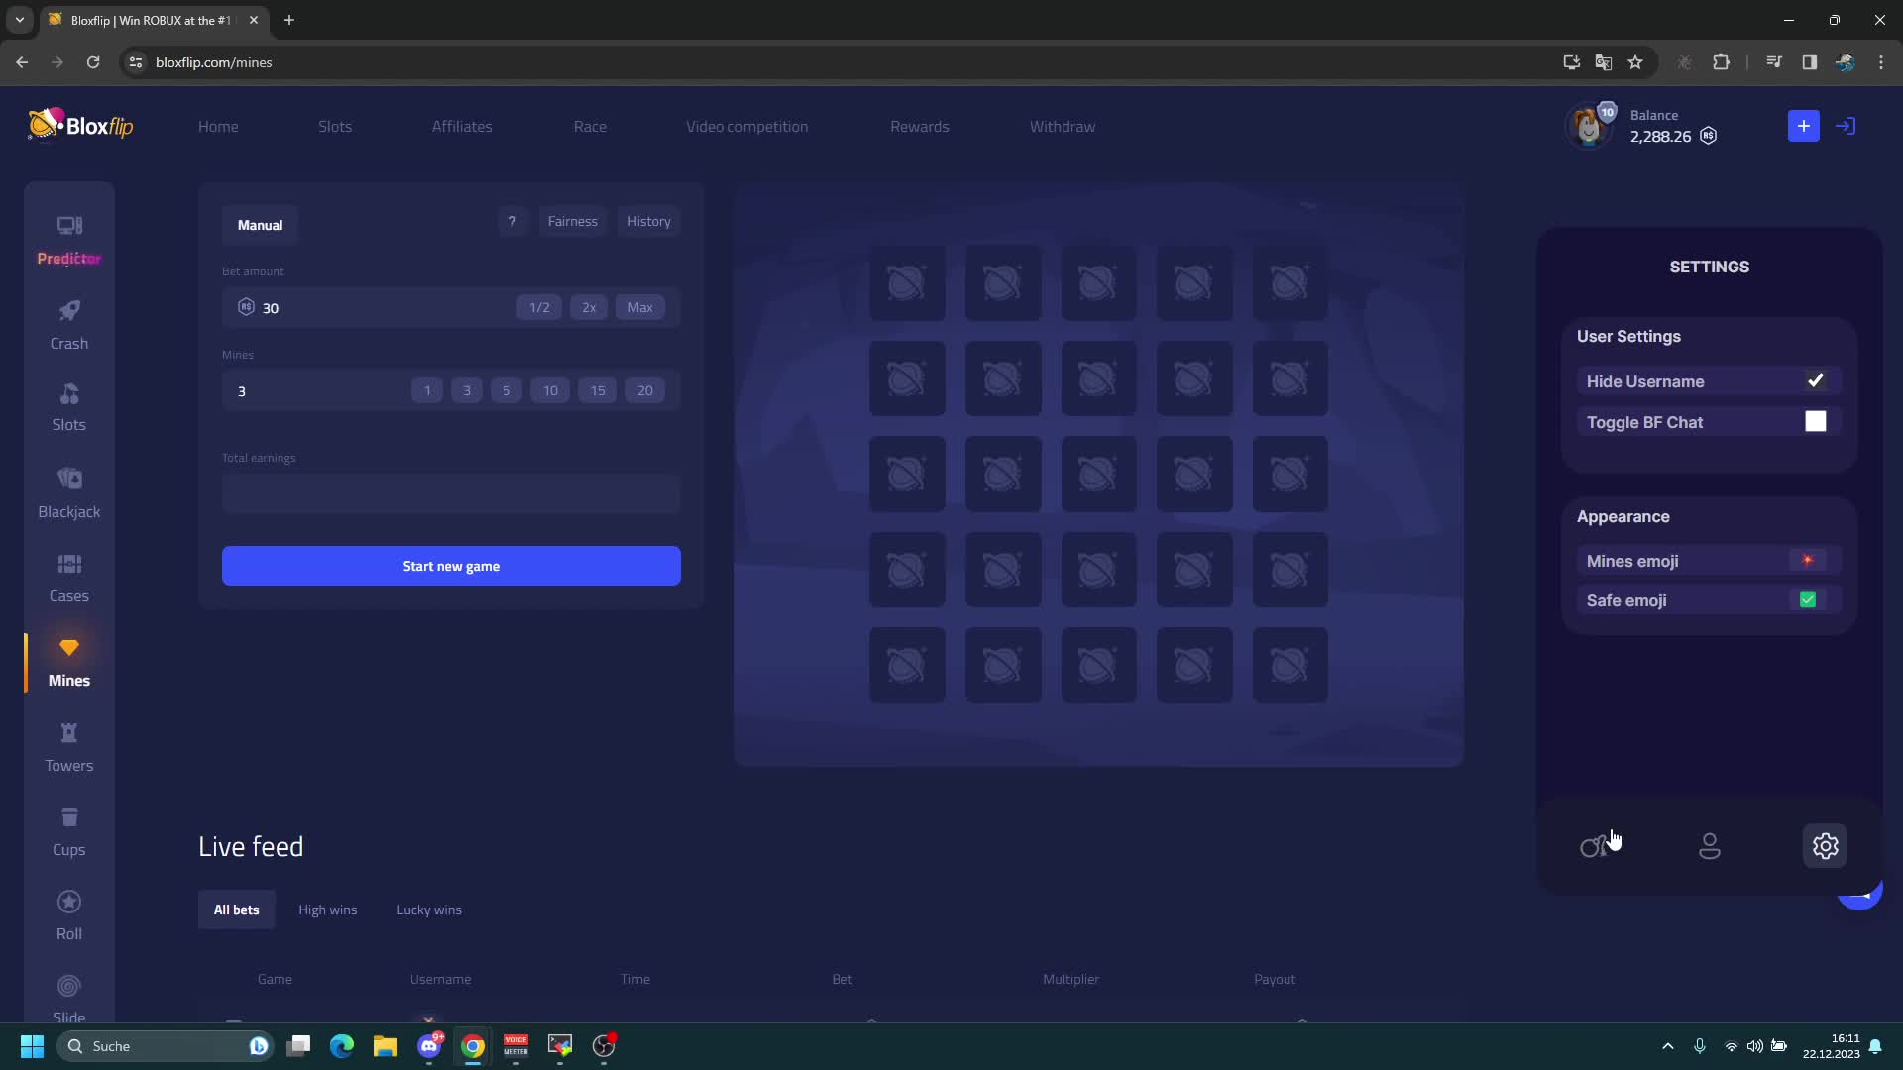The image size is (1903, 1070).
Task: Click the settings gear icon in panel
Action: coord(1825,846)
